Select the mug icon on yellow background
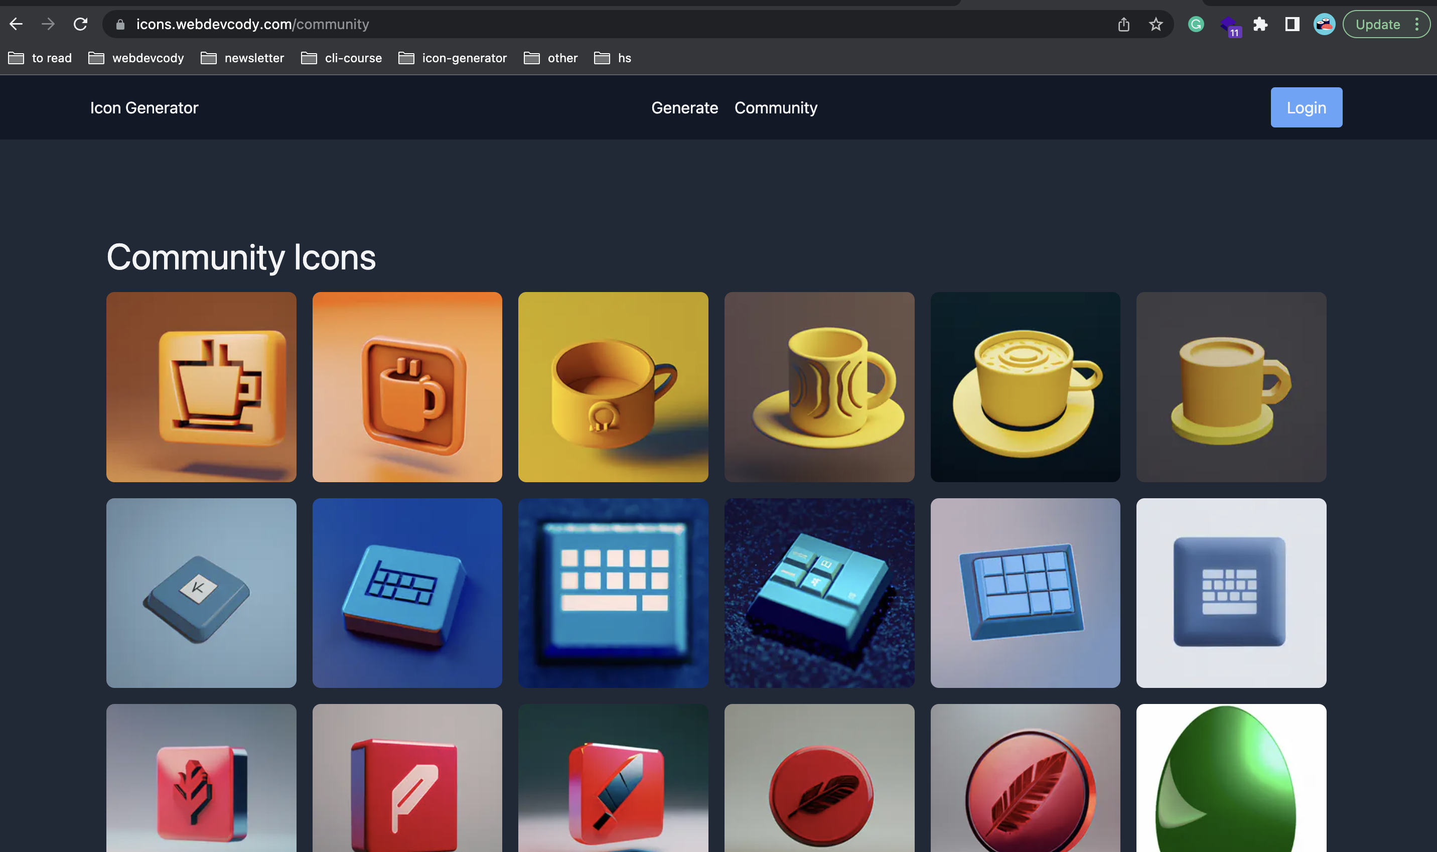 613,387
